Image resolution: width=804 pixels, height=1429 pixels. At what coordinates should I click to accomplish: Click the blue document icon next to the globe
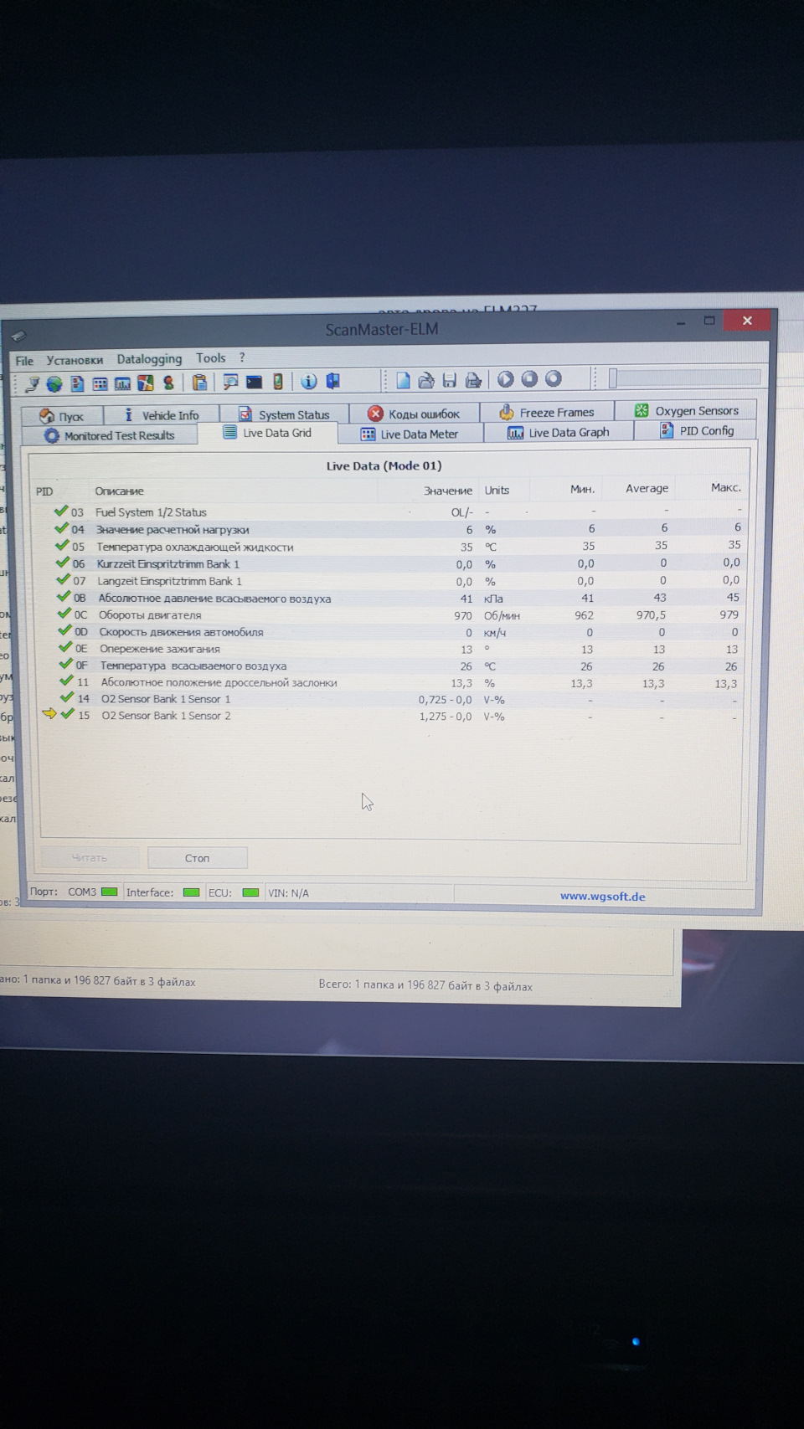pyautogui.click(x=77, y=384)
